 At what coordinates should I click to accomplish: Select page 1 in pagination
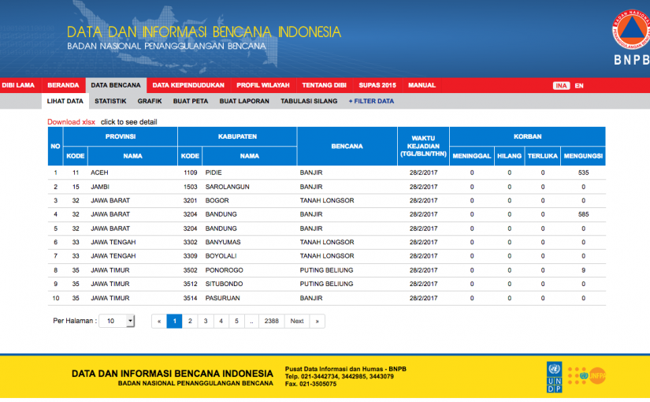(x=175, y=321)
